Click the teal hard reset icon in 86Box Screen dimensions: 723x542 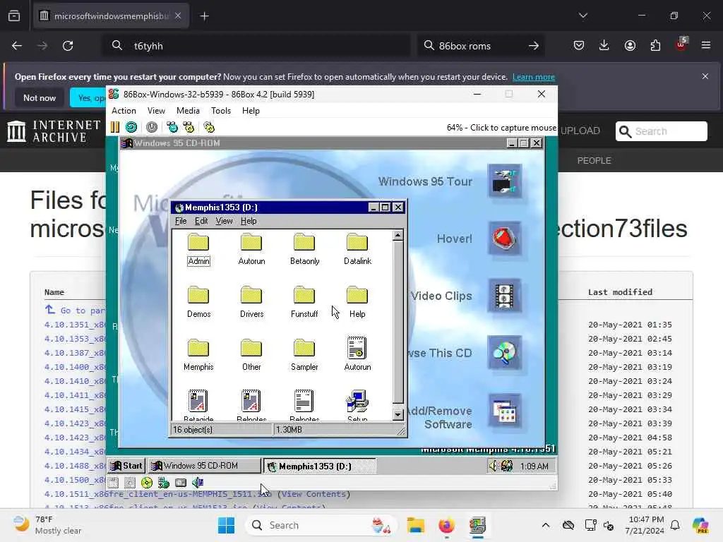click(x=131, y=127)
